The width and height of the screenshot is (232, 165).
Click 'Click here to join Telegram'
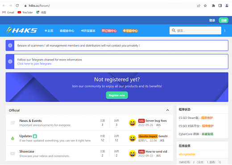click(x=34, y=64)
